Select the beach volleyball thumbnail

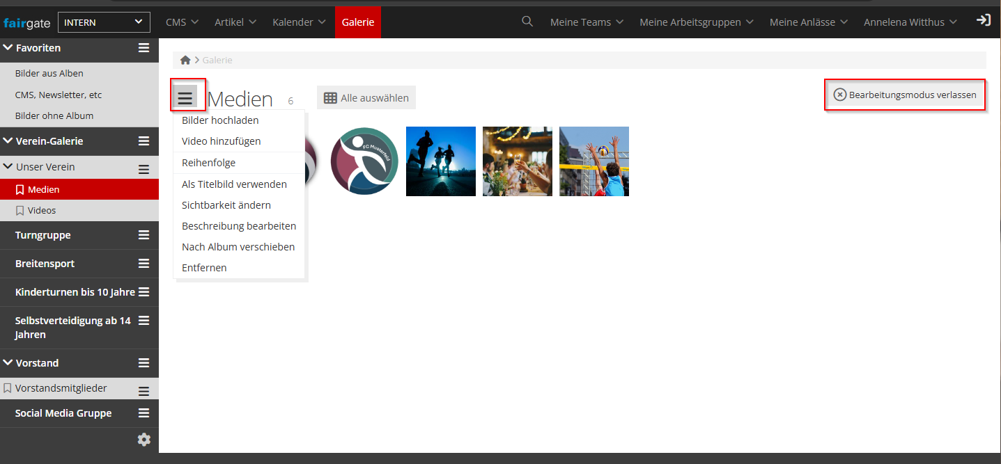coord(593,161)
